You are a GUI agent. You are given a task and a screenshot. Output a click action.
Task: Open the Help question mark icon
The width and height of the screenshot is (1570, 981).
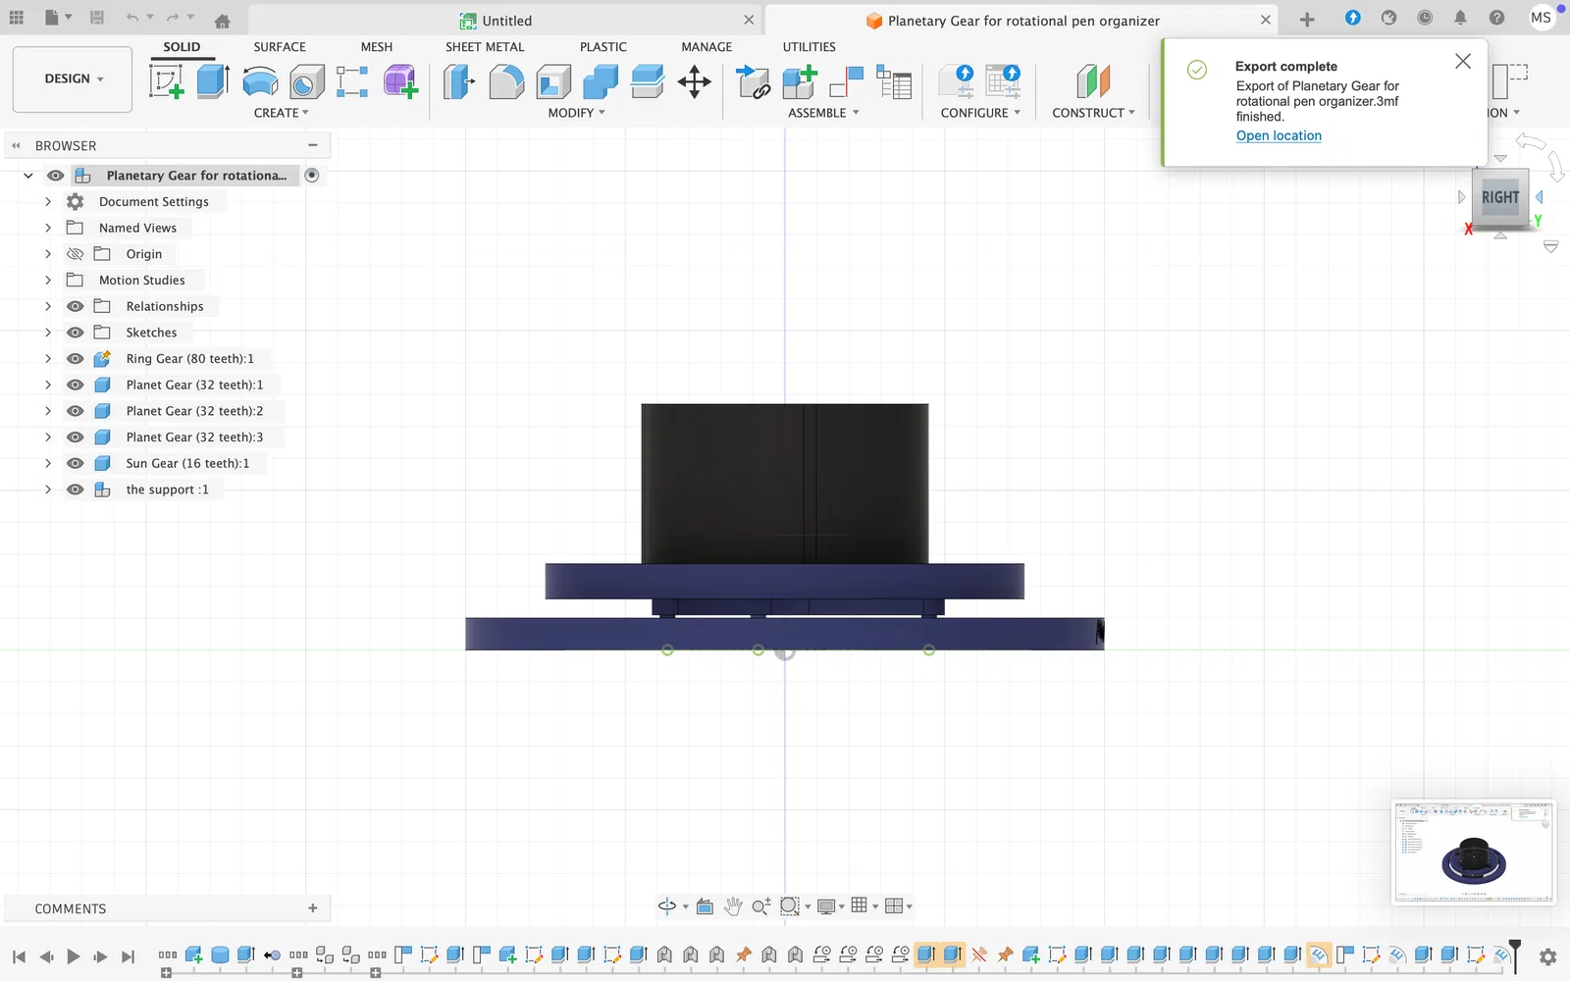pyautogui.click(x=1496, y=18)
